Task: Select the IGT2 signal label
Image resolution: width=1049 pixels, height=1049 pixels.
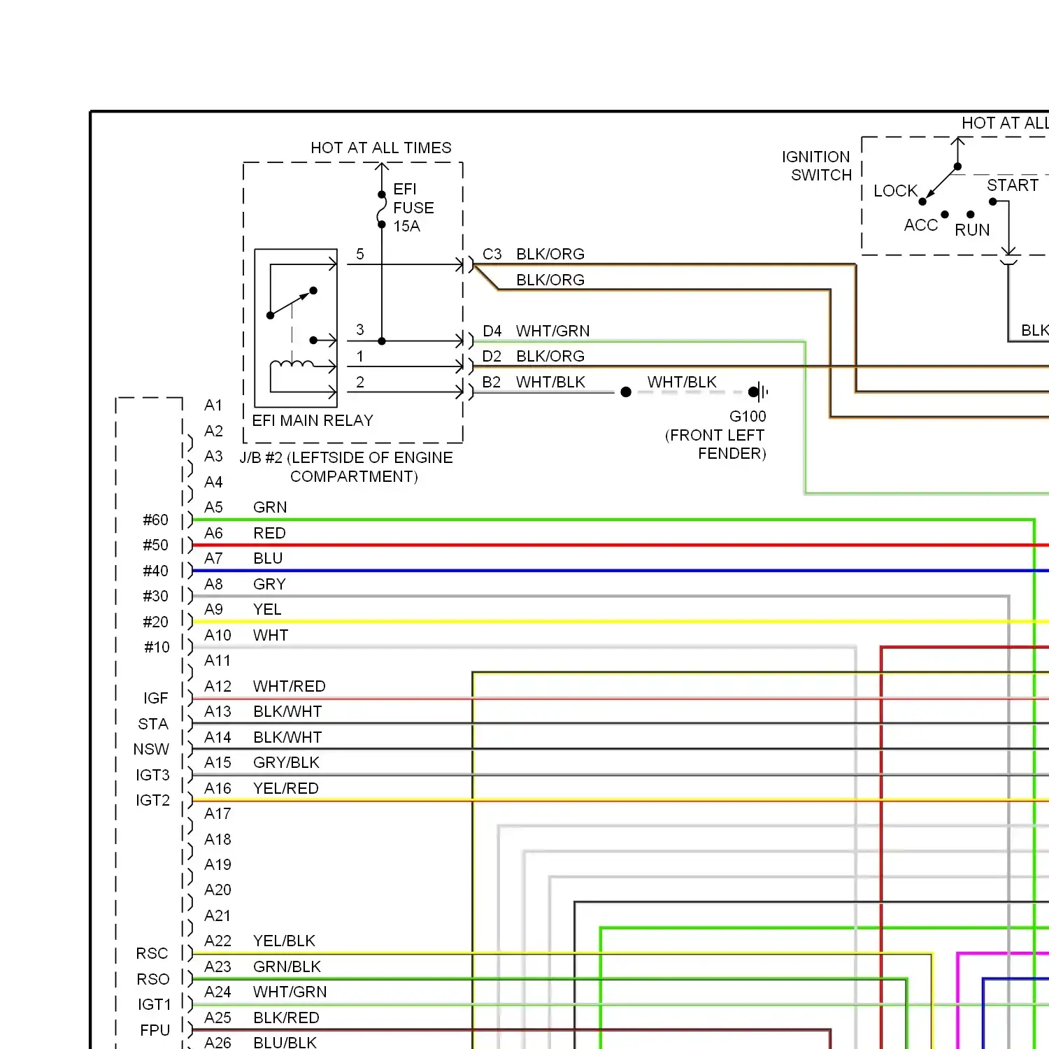Action: (x=152, y=800)
